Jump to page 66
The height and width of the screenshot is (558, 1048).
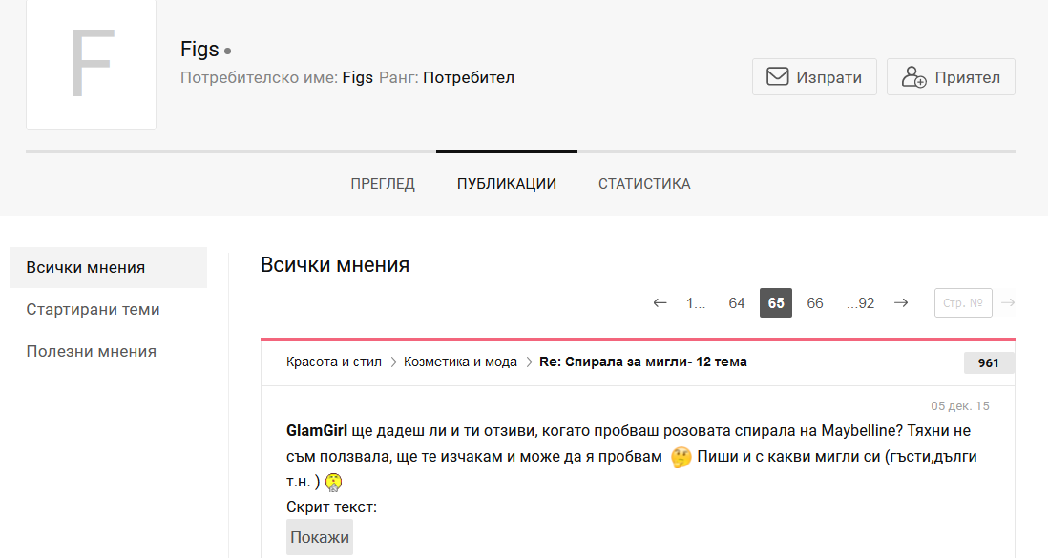tap(814, 303)
